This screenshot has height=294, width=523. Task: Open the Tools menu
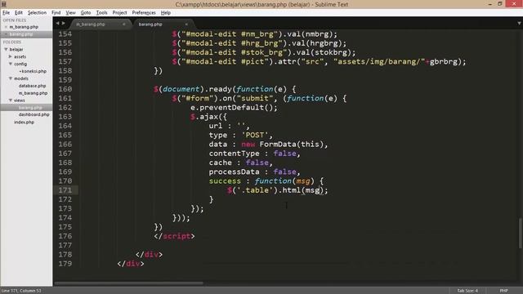pyautogui.click(x=101, y=13)
